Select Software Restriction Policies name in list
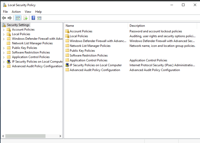 [89, 55]
